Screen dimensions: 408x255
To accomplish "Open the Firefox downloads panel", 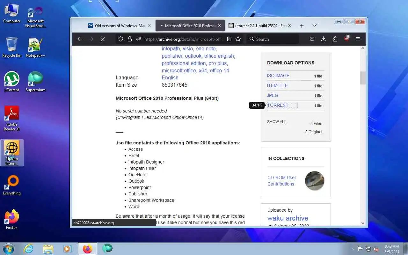I will (323, 39).
